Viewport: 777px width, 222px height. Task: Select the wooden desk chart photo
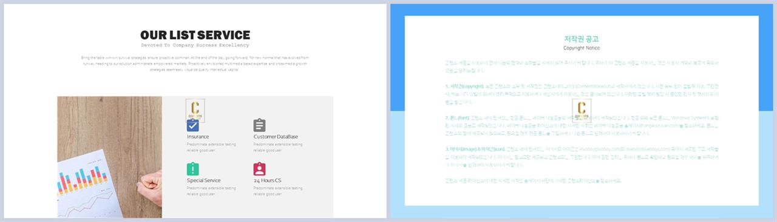pyautogui.click(x=109, y=157)
